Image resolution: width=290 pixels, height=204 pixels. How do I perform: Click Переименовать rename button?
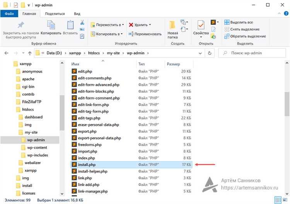tap(145, 34)
